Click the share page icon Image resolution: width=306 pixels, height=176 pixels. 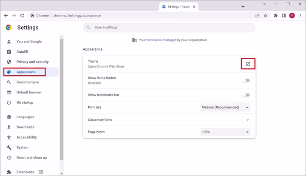pos(257,16)
